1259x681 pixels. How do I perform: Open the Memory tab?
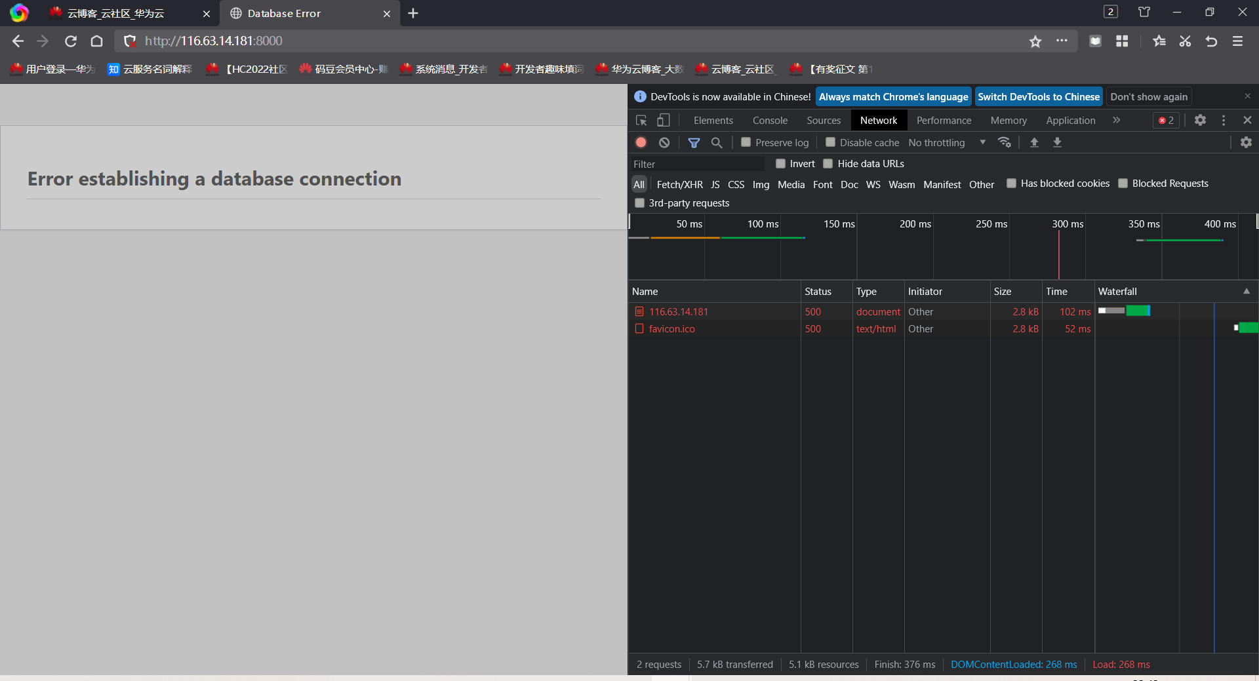1009,121
